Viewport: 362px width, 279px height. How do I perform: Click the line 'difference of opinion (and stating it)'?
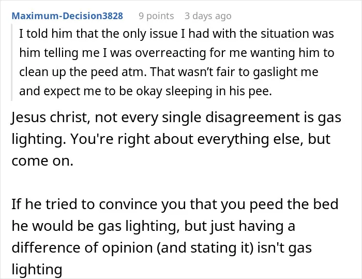point(161,247)
